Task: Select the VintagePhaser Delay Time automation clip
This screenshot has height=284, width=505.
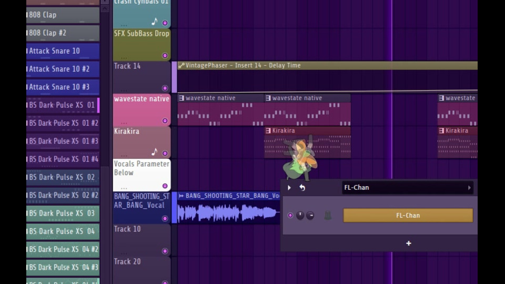Action: click(x=328, y=77)
